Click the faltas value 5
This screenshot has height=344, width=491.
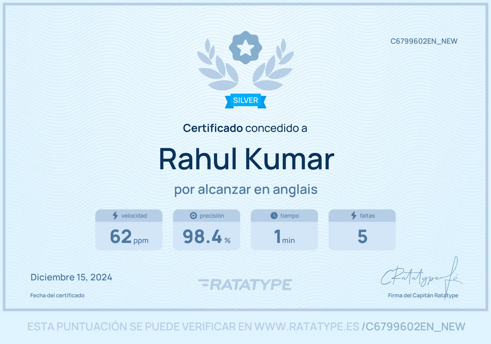(x=362, y=236)
